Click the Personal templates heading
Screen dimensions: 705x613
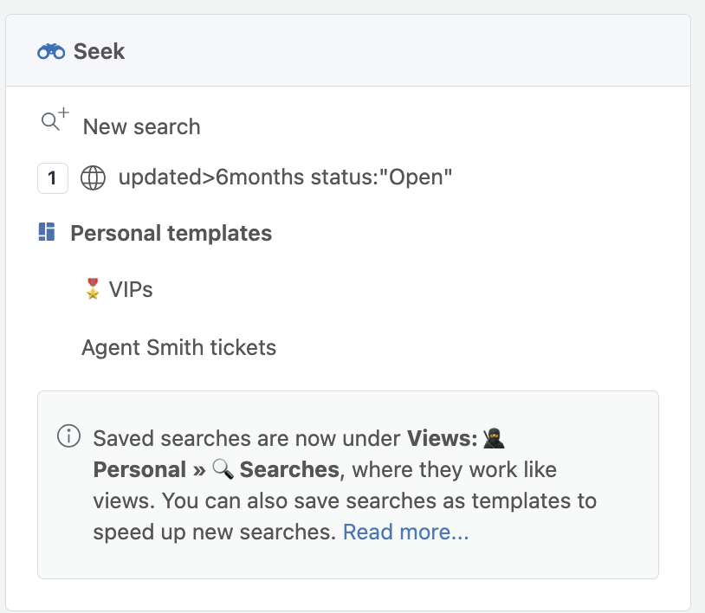coord(171,233)
